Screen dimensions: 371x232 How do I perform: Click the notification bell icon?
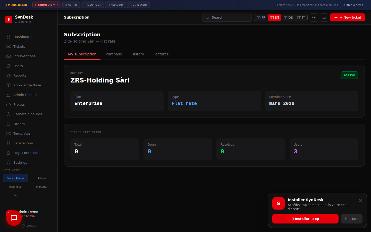tap(324, 18)
